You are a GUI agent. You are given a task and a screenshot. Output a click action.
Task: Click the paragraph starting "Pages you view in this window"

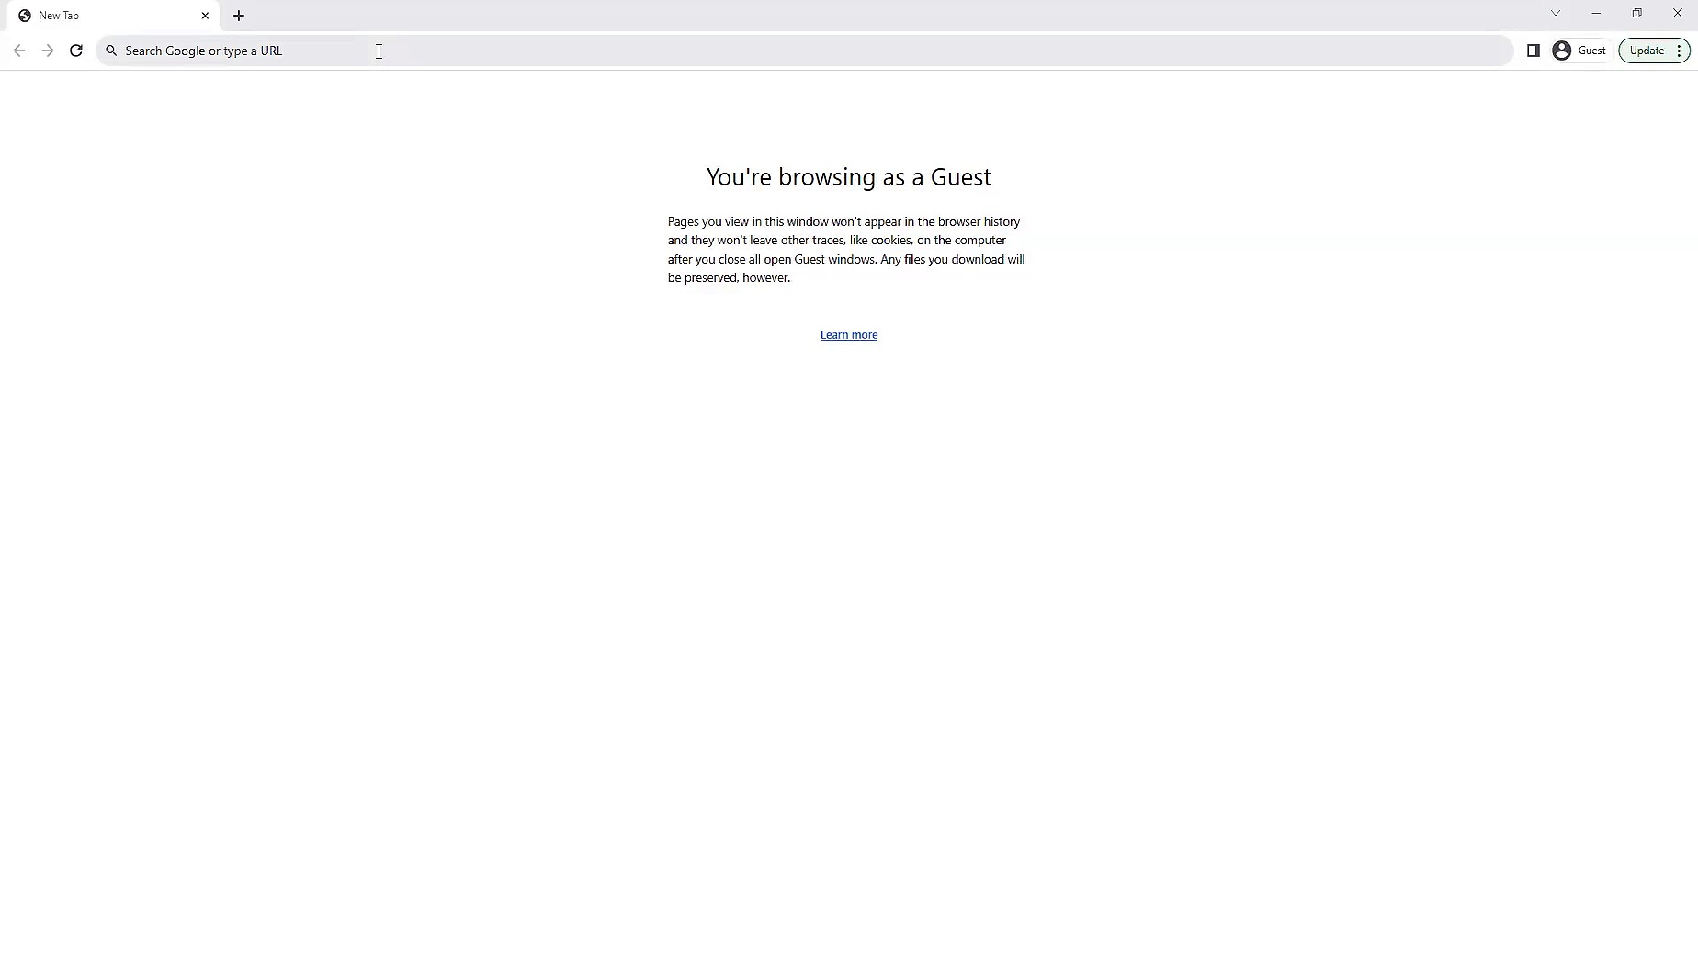tap(846, 250)
